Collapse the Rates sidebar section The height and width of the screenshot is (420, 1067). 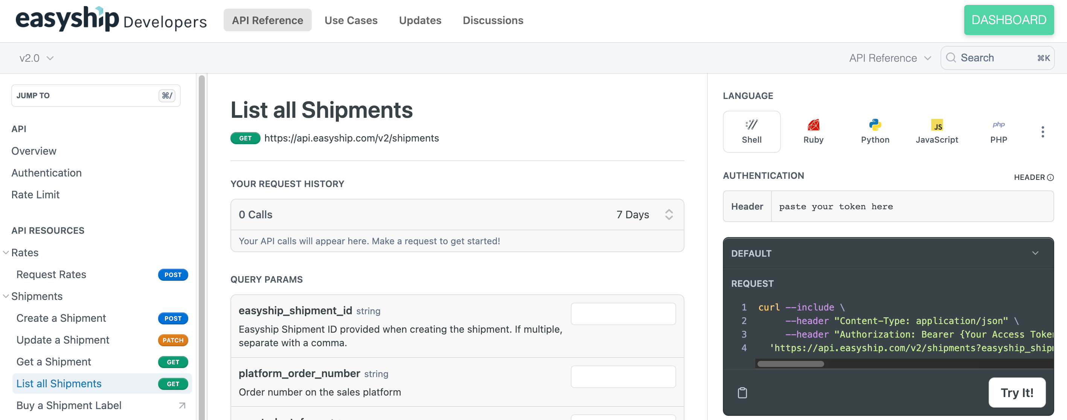6,253
